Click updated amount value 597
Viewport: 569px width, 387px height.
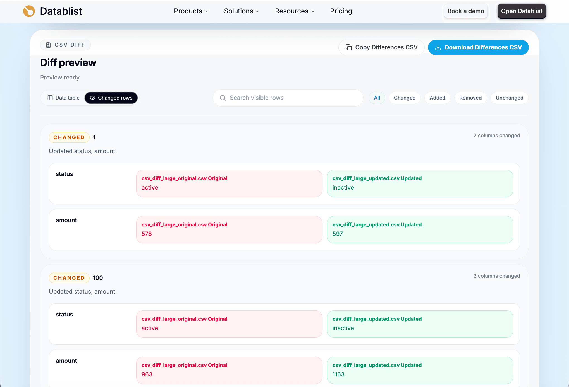coord(338,234)
